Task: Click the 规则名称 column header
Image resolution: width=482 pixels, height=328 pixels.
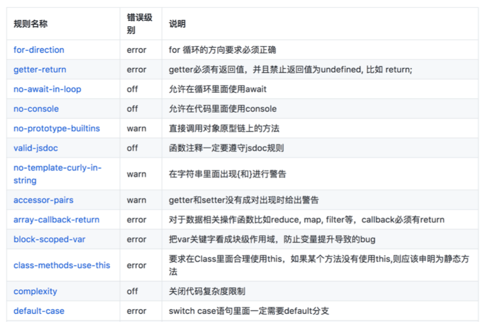Action: click(31, 24)
